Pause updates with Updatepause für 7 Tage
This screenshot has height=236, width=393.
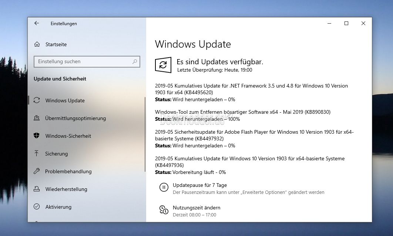[200, 185]
